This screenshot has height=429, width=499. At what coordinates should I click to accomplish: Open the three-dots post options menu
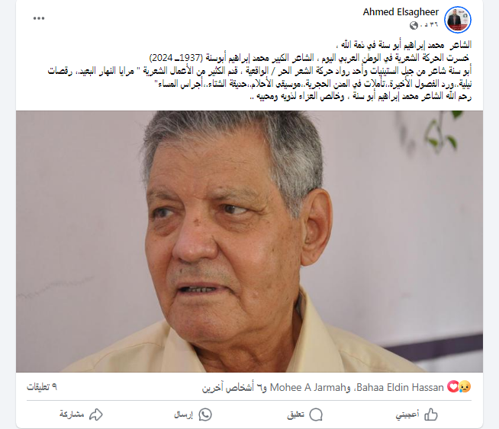point(39,18)
